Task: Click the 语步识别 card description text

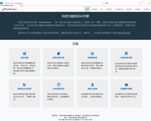Action: [24, 68]
